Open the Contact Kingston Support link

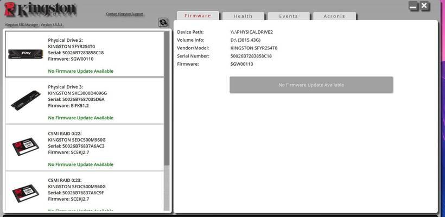click(125, 14)
